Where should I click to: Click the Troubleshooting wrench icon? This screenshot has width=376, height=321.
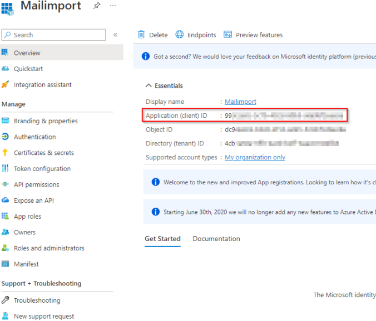(x=5, y=300)
